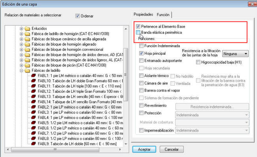Click the red brick icon of FABL5

tap(34, 123)
